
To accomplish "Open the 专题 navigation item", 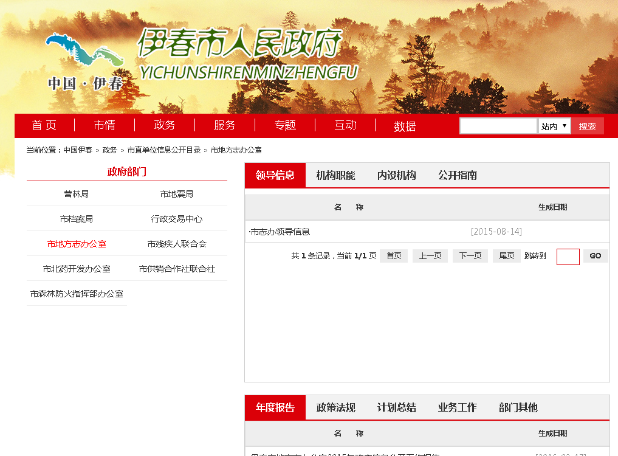I will [x=285, y=125].
